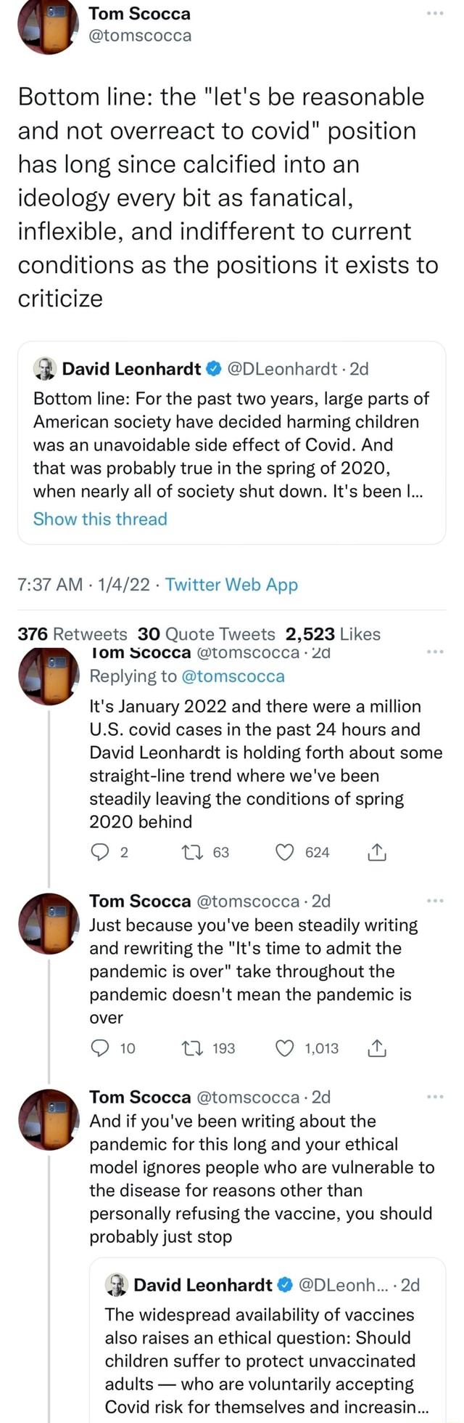Click the verified badge next to @DLeonh...
Image resolution: width=464 pixels, height=1423 pixels.
pos(283,1285)
